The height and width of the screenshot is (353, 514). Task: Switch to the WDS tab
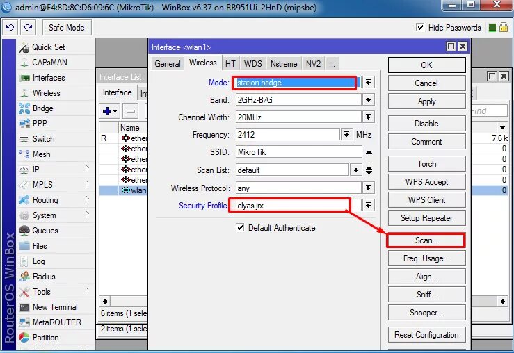tap(252, 63)
